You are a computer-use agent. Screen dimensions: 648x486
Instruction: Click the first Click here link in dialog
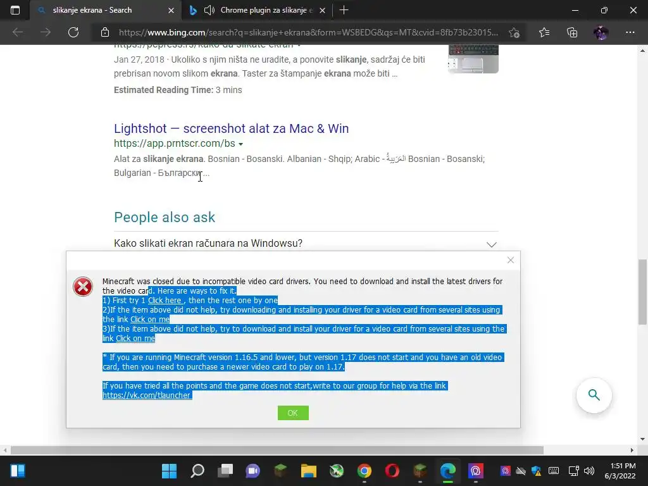[165, 301]
